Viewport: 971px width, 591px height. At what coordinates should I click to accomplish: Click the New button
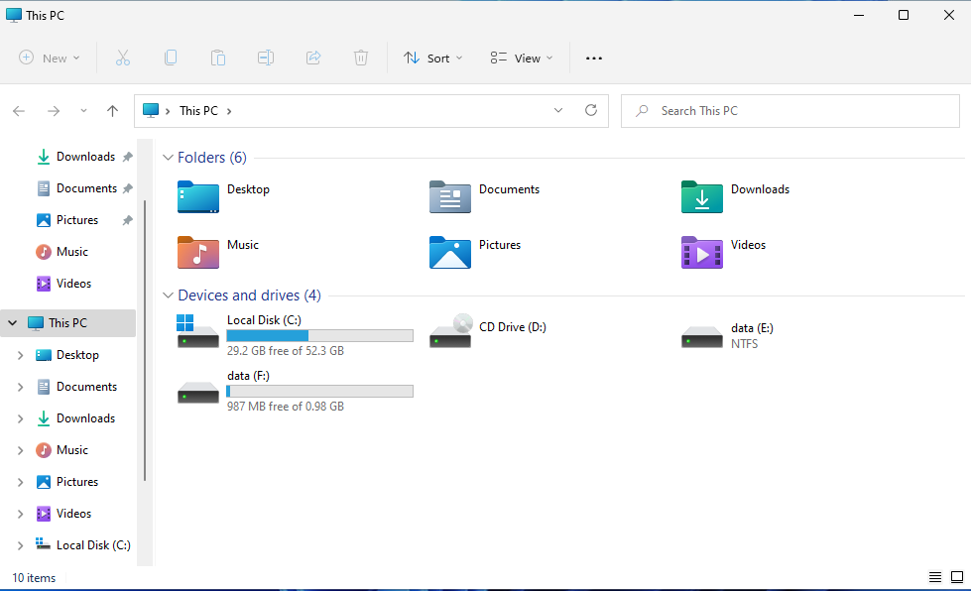49,58
